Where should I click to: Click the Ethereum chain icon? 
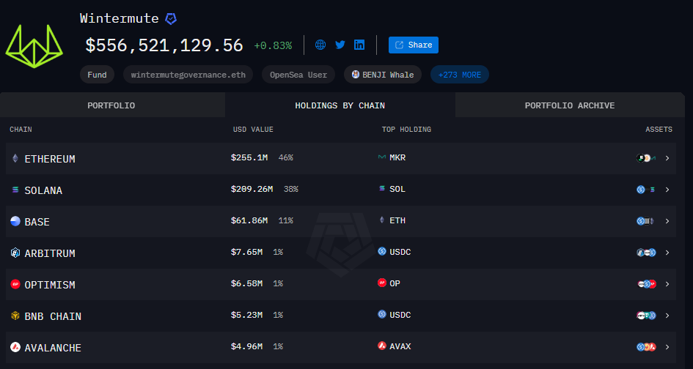coord(15,158)
